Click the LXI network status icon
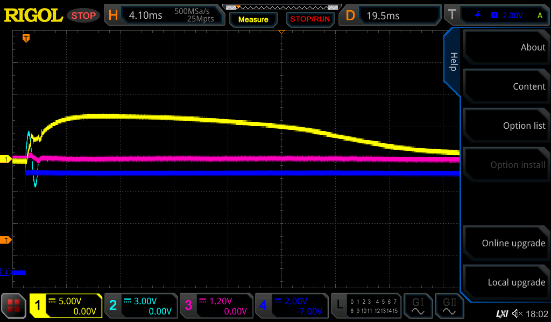Image resolution: width=551 pixels, height=322 pixels. point(501,313)
